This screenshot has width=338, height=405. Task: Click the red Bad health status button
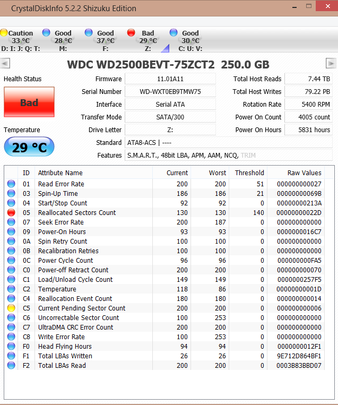29,102
